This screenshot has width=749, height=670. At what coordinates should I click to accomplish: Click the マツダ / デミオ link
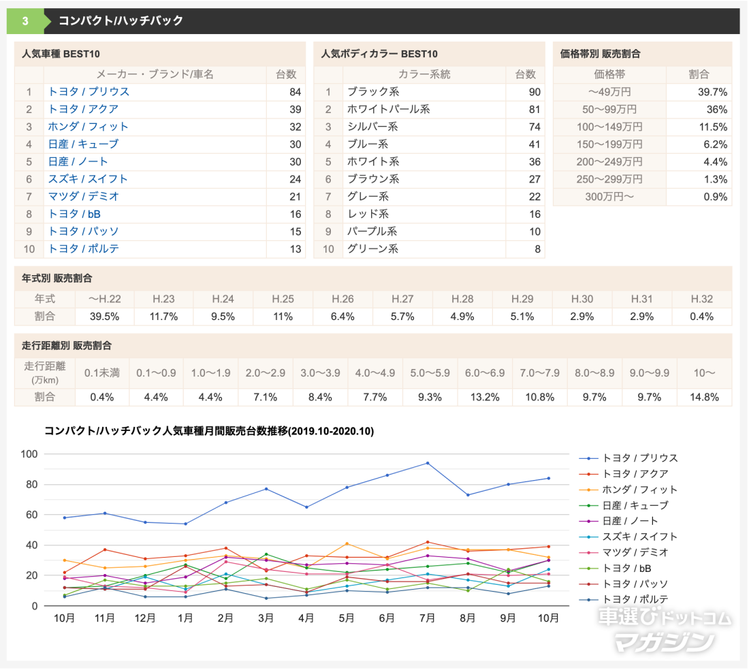(x=82, y=196)
